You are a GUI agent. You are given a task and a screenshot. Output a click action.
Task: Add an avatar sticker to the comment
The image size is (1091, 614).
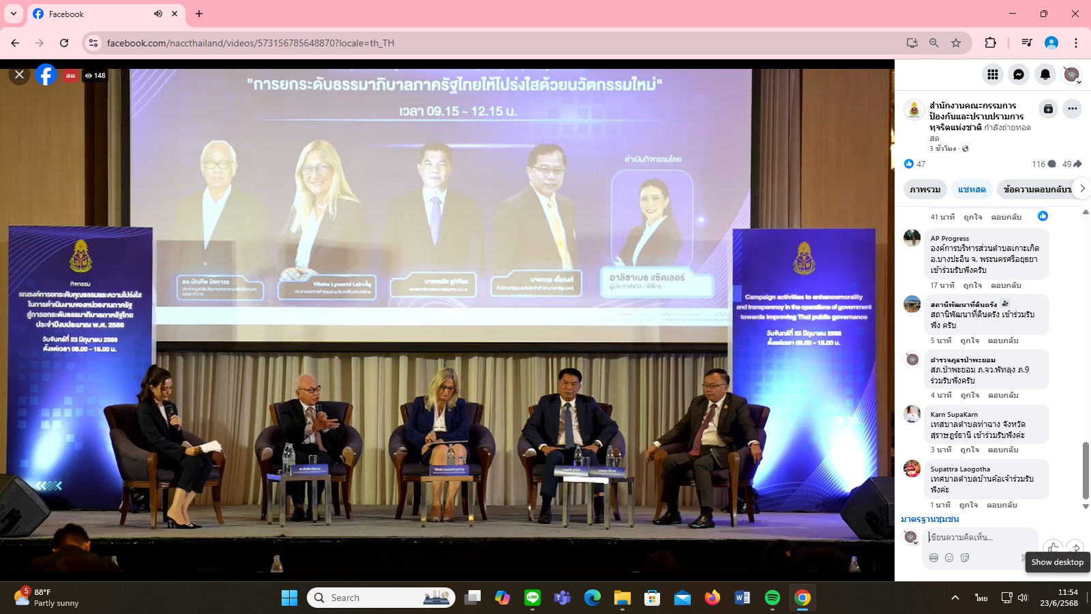pyautogui.click(x=933, y=558)
